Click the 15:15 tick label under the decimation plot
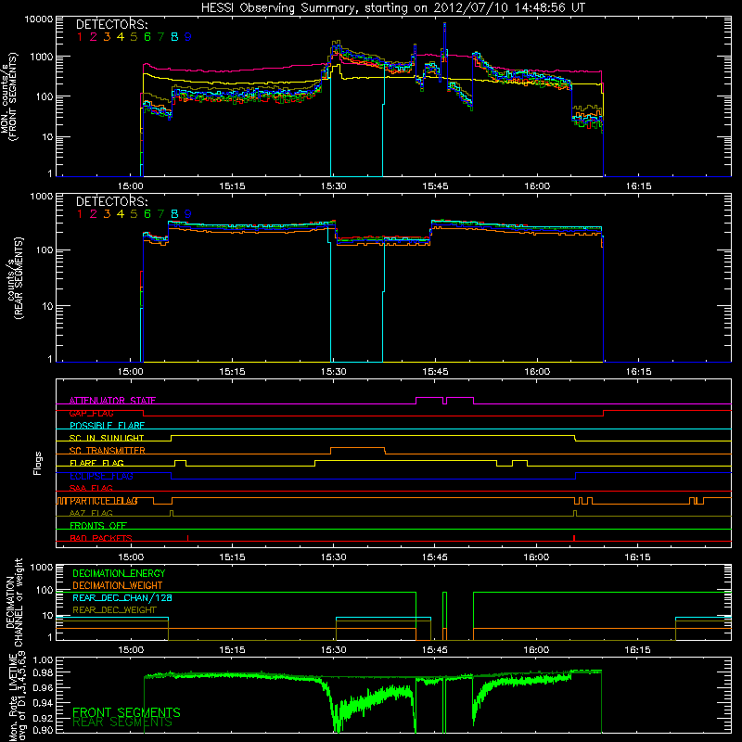 coord(233,650)
